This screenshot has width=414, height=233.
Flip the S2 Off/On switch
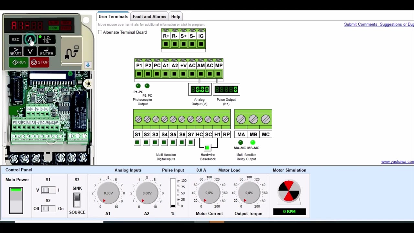(x=48, y=209)
